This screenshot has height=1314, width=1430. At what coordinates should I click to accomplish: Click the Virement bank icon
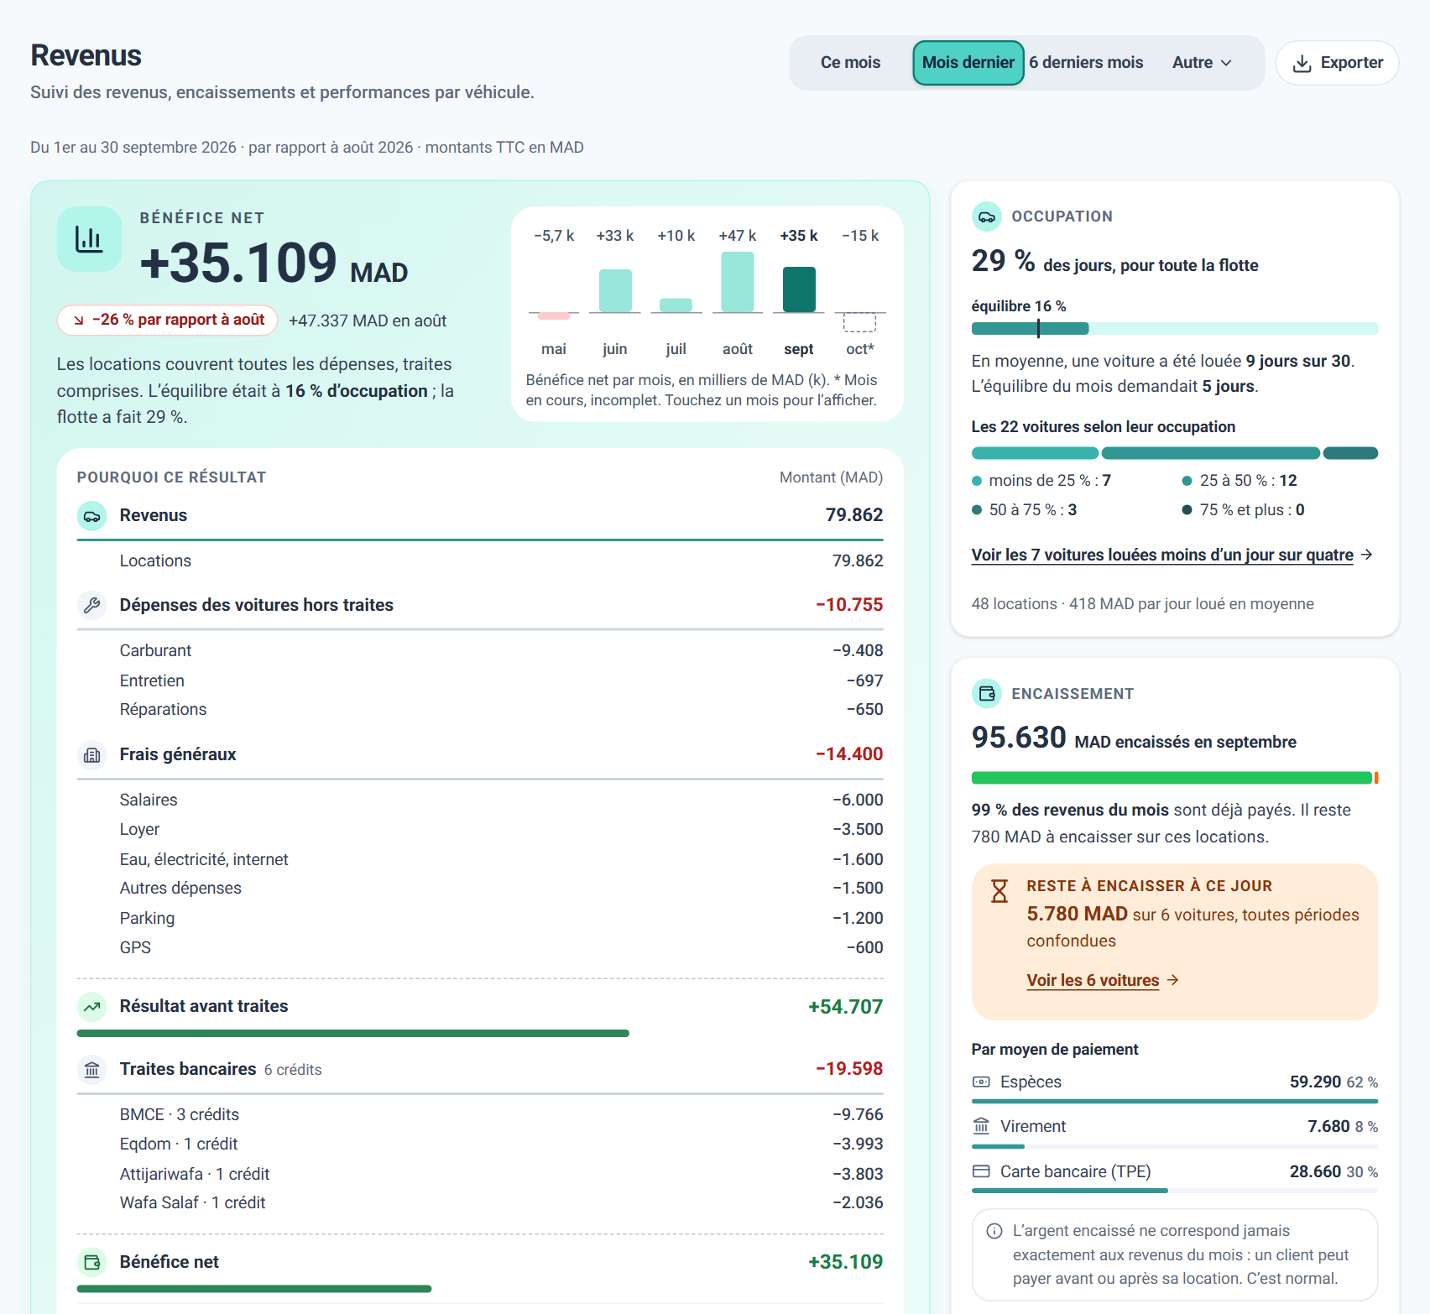pyautogui.click(x=981, y=1126)
